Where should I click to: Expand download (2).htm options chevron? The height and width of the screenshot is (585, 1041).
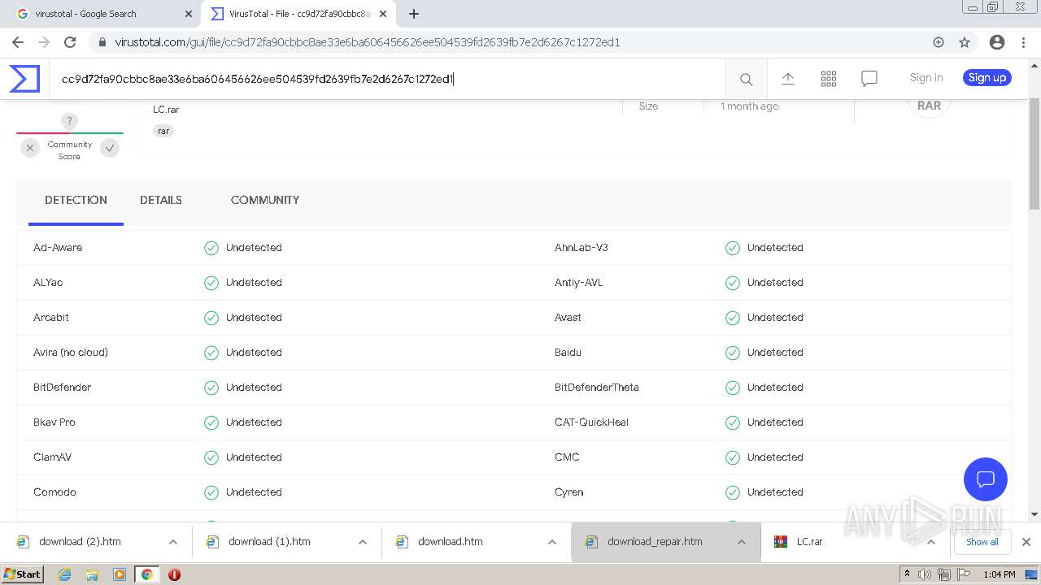coord(173,542)
